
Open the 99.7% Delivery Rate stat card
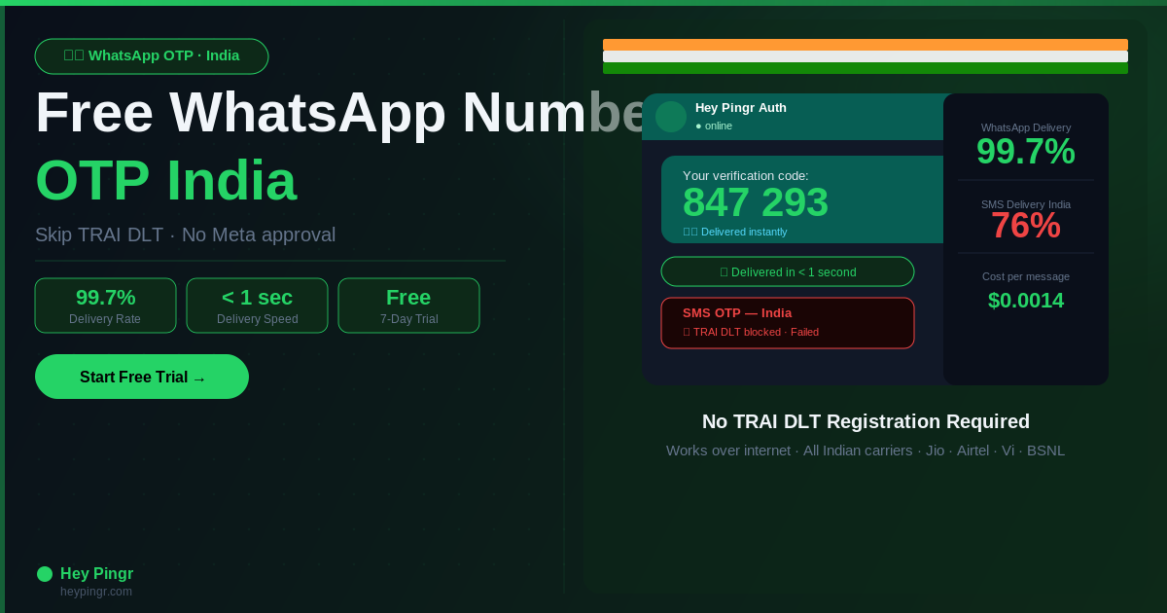point(105,306)
